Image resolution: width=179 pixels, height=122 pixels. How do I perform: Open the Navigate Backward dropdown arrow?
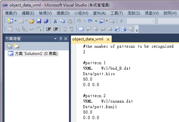pyautogui.click(x=107, y=21)
